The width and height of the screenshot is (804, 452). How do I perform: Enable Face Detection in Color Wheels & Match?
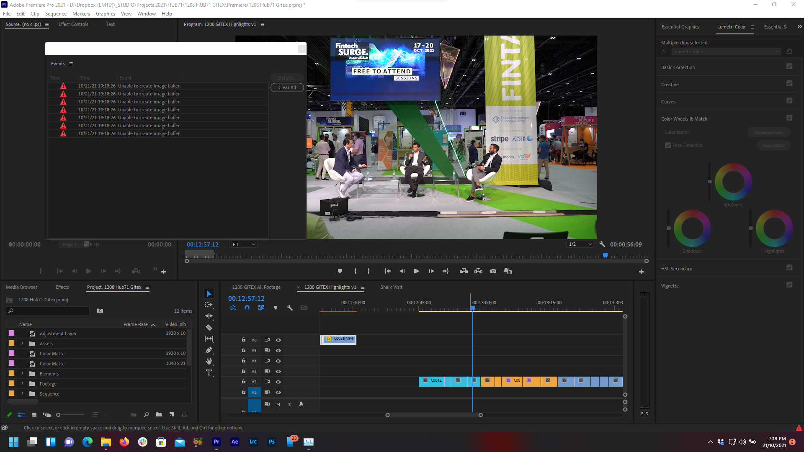point(668,145)
